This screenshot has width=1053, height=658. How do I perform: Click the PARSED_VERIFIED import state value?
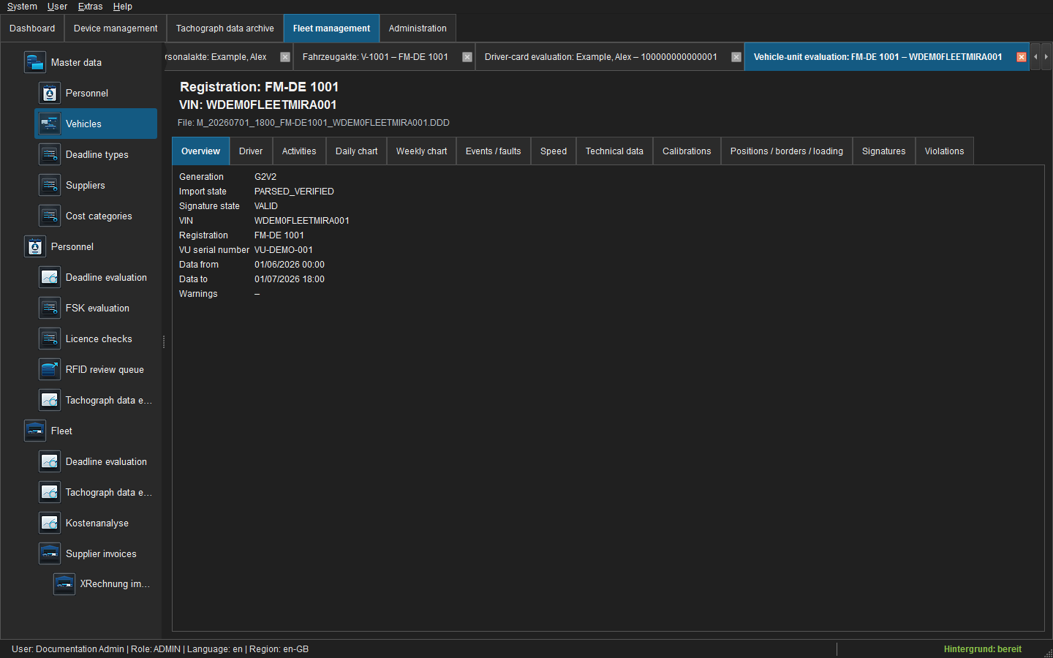coord(294,192)
